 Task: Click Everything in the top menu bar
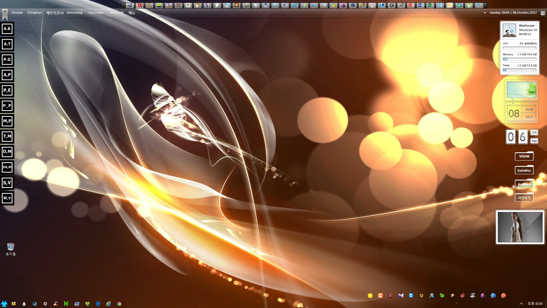point(75,13)
